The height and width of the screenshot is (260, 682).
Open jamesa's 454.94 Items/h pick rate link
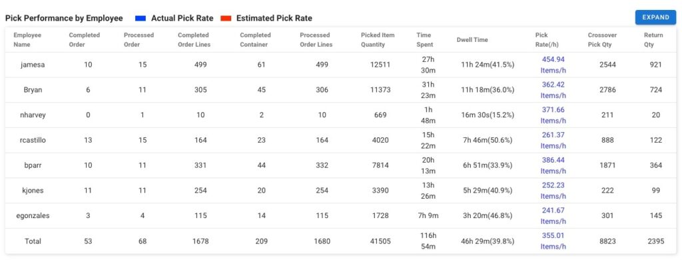pyautogui.click(x=553, y=65)
